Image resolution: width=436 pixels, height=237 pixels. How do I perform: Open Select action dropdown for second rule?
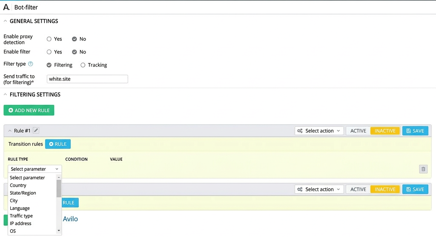pyautogui.click(x=319, y=189)
